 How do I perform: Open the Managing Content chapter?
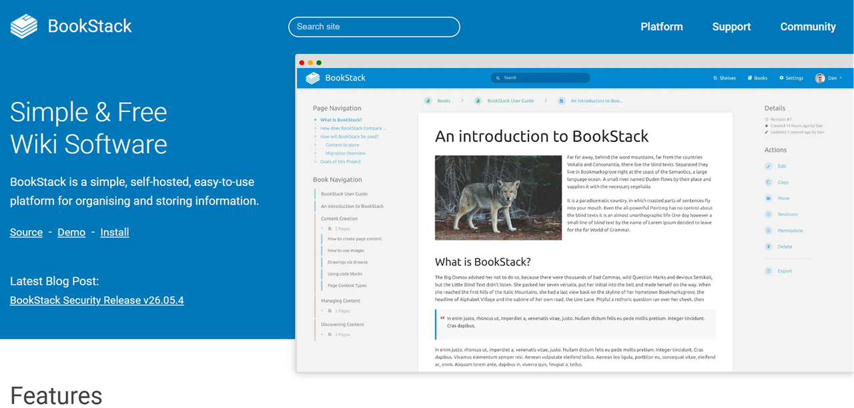click(x=340, y=301)
